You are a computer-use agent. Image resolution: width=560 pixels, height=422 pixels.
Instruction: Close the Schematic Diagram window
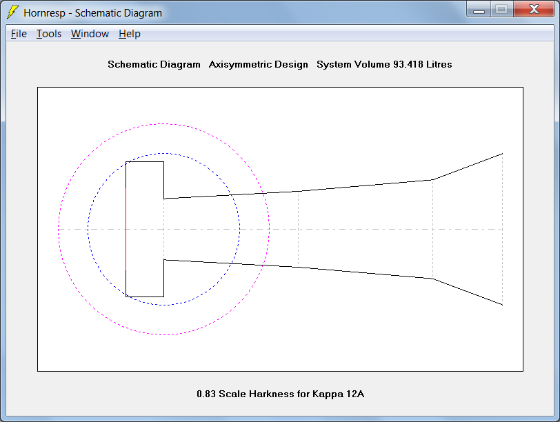point(534,10)
